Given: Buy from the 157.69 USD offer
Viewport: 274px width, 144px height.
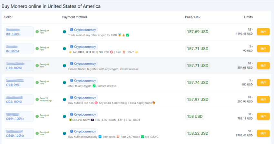Looking at the screenshot, I should (263, 32).
